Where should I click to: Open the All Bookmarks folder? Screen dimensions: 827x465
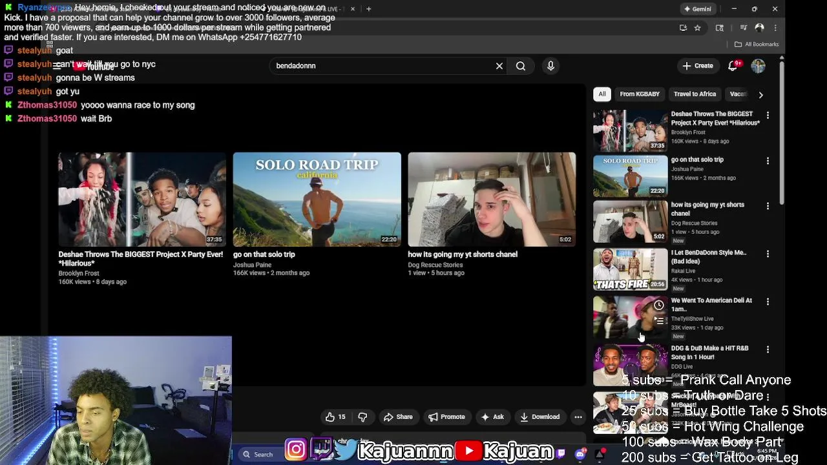click(x=757, y=45)
